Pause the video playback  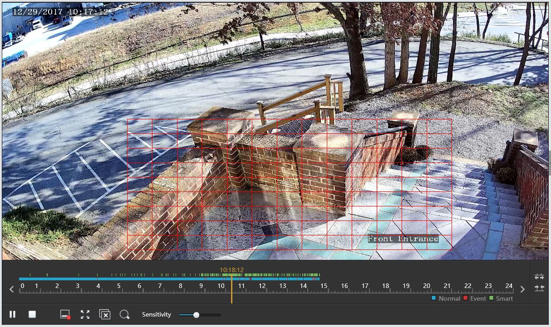pos(13,314)
